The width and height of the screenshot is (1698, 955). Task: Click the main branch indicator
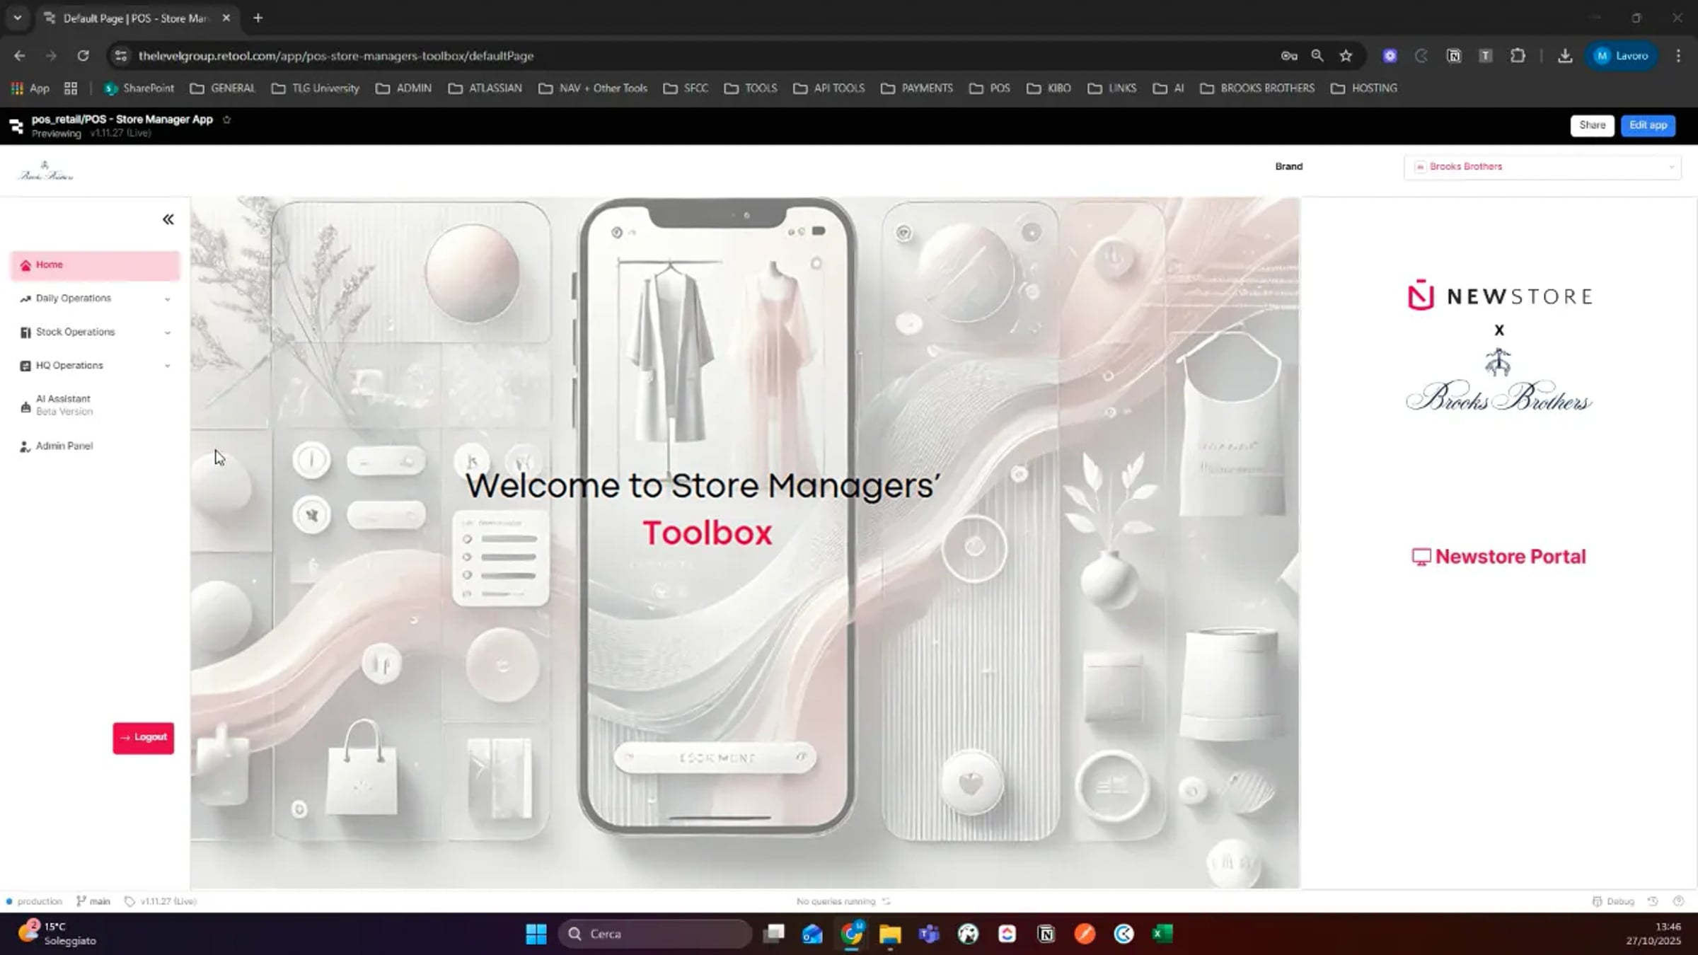[93, 901]
